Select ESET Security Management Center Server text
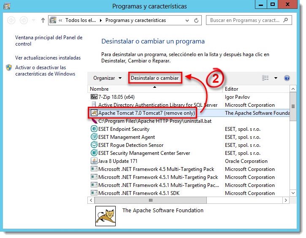The image size is (306, 238). click(x=144, y=153)
